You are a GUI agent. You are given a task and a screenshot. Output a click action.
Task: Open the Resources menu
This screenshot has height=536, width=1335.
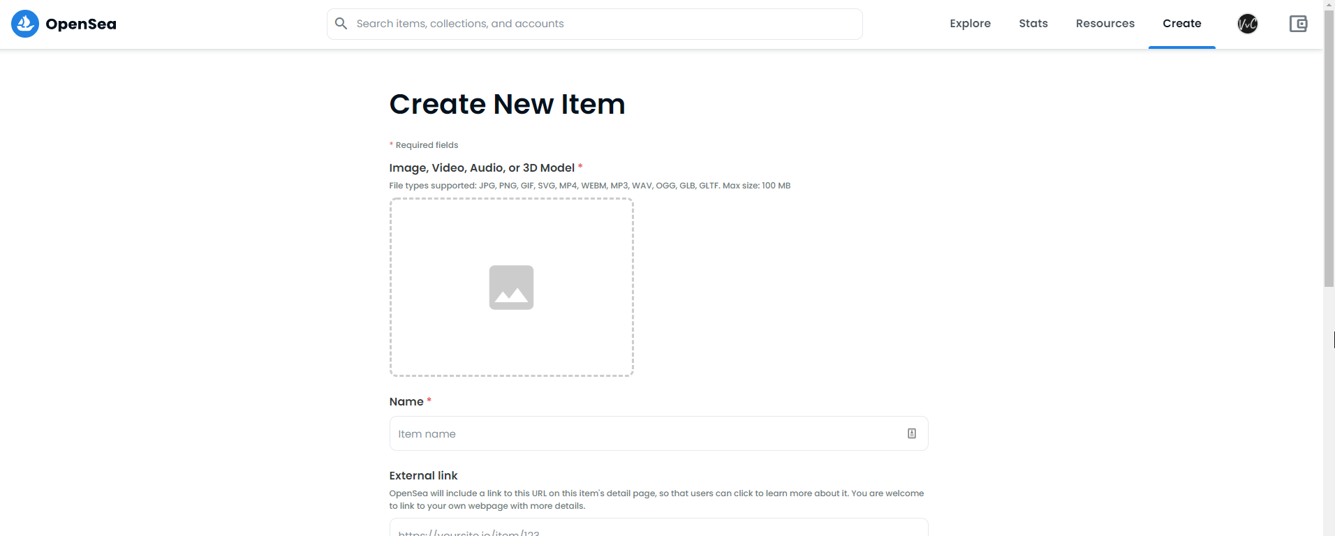coord(1105,24)
